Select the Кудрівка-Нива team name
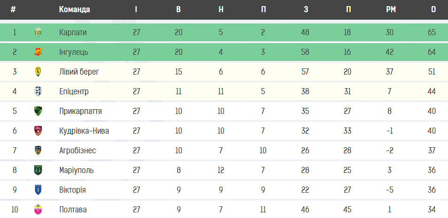448x218 pixels. tap(84, 131)
